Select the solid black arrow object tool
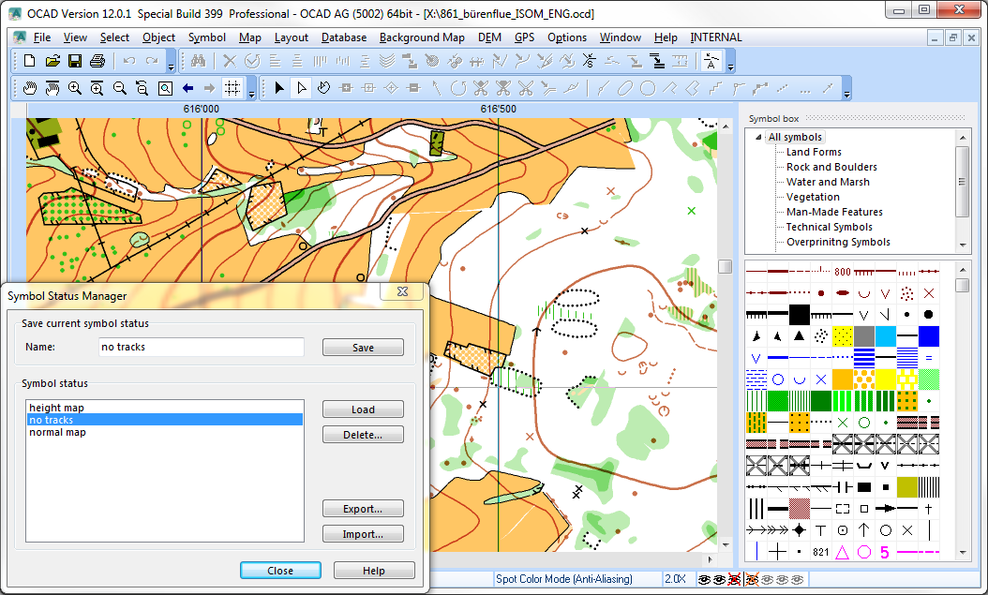988x595 pixels. 279,88
